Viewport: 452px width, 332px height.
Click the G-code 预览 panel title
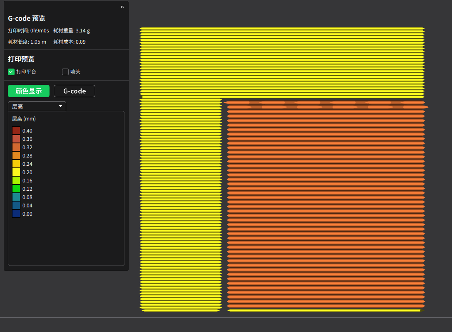[27, 18]
